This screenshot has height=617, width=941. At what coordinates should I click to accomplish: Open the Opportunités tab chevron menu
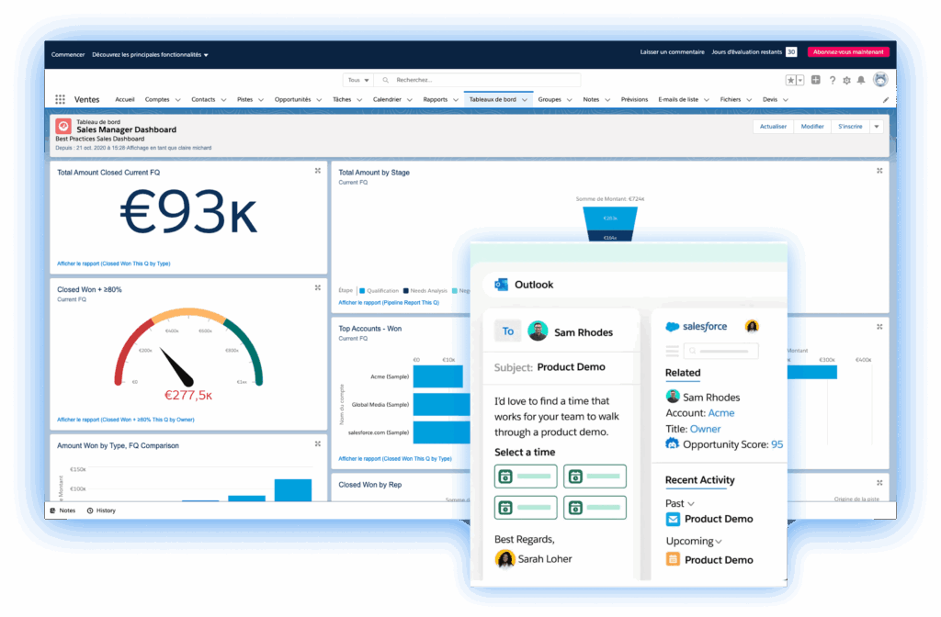319,100
